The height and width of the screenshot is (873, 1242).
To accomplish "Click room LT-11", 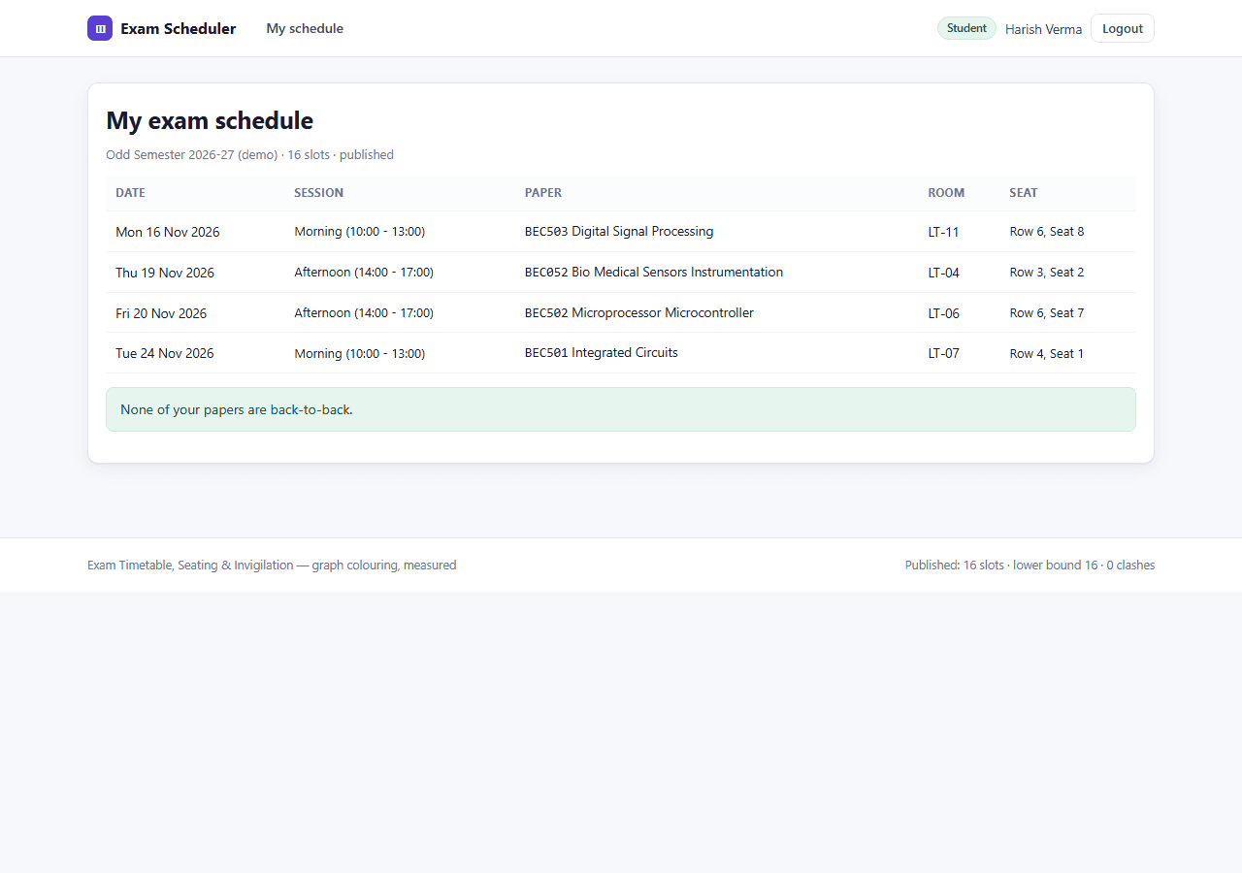I will click(943, 232).
